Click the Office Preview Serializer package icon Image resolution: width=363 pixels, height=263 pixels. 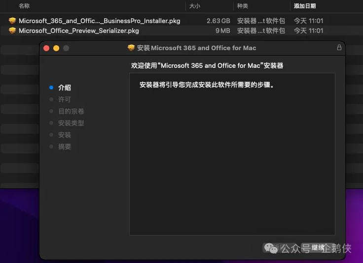[x=12, y=30]
